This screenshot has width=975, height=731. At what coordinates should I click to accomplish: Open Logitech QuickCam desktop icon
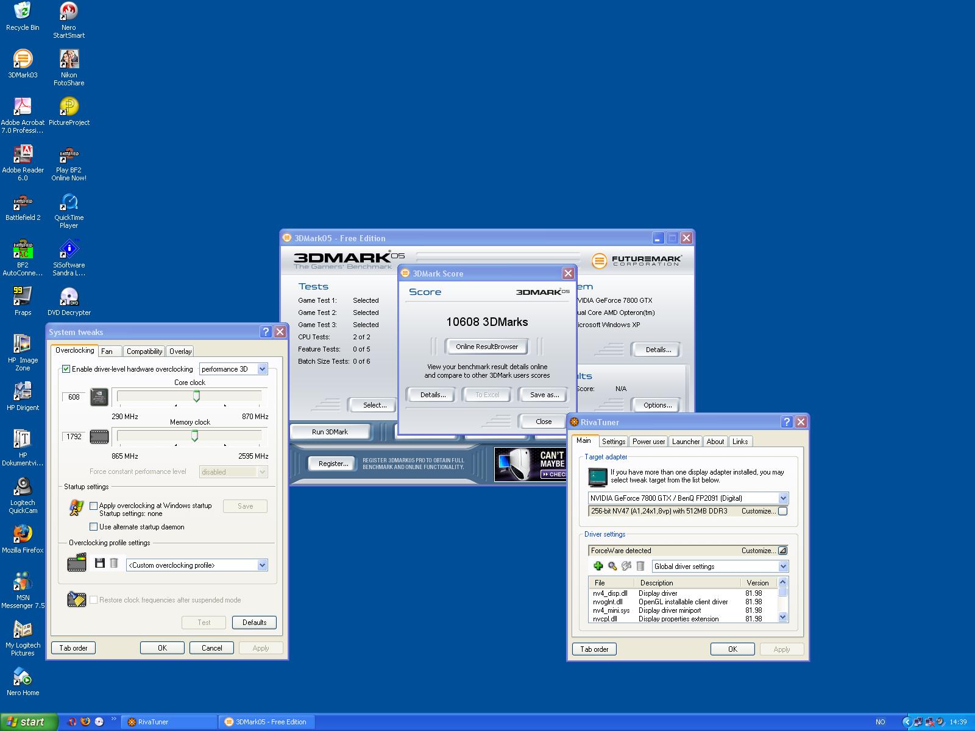pyautogui.click(x=23, y=495)
